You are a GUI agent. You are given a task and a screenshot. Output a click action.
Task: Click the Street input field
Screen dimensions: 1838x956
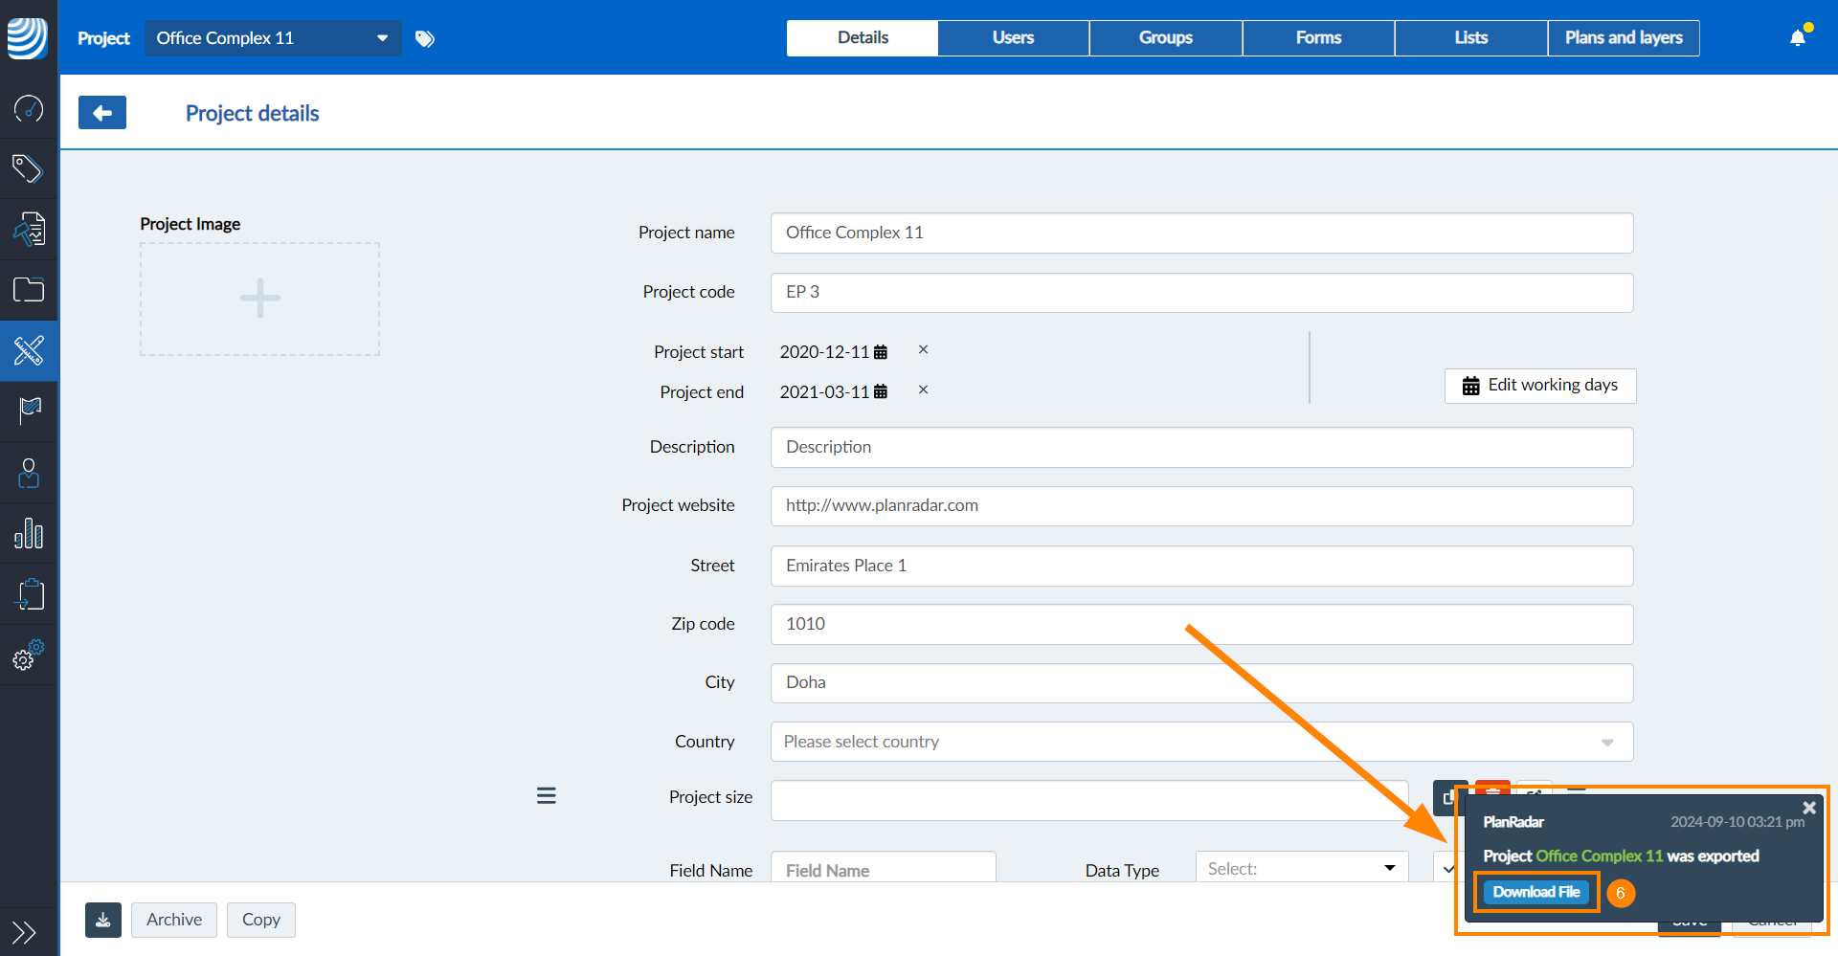pyautogui.click(x=1201, y=566)
